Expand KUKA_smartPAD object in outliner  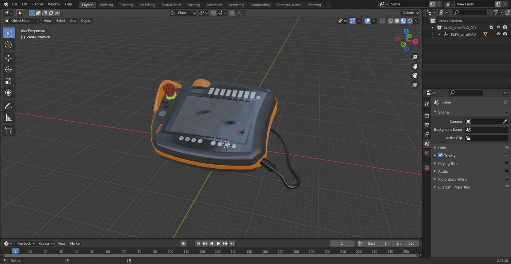439,34
